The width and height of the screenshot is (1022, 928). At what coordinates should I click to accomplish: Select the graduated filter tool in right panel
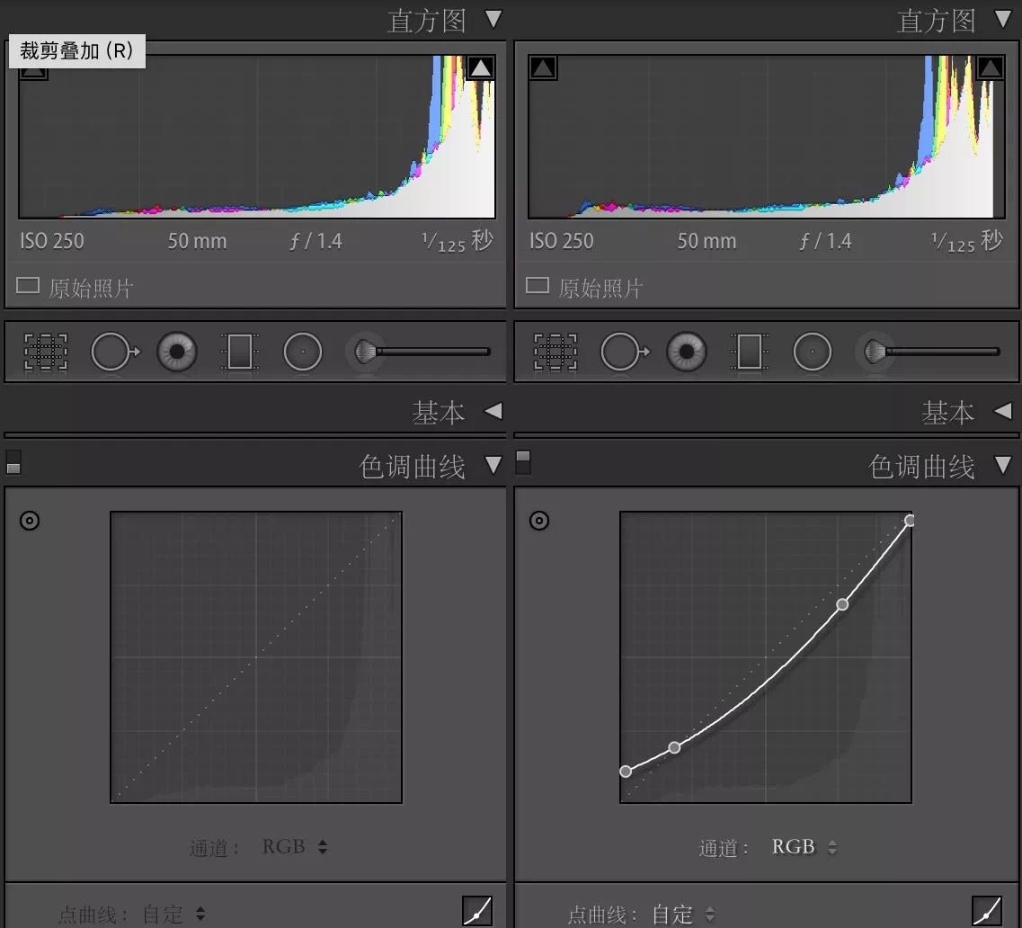pos(749,352)
